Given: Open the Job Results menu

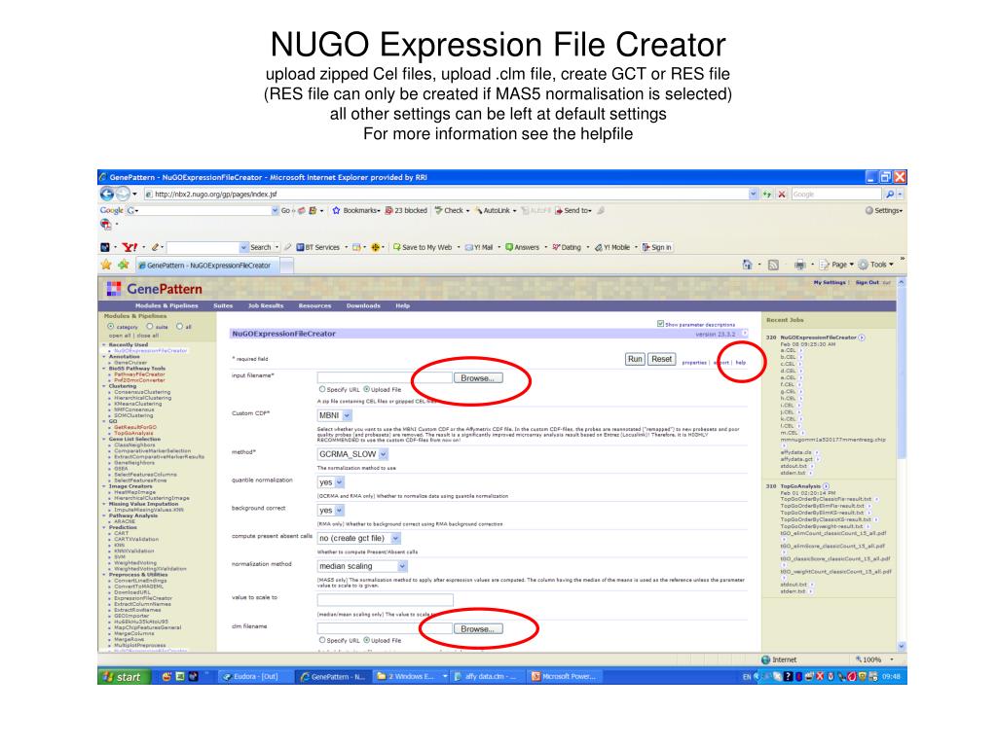Looking at the screenshot, I should (266, 305).
